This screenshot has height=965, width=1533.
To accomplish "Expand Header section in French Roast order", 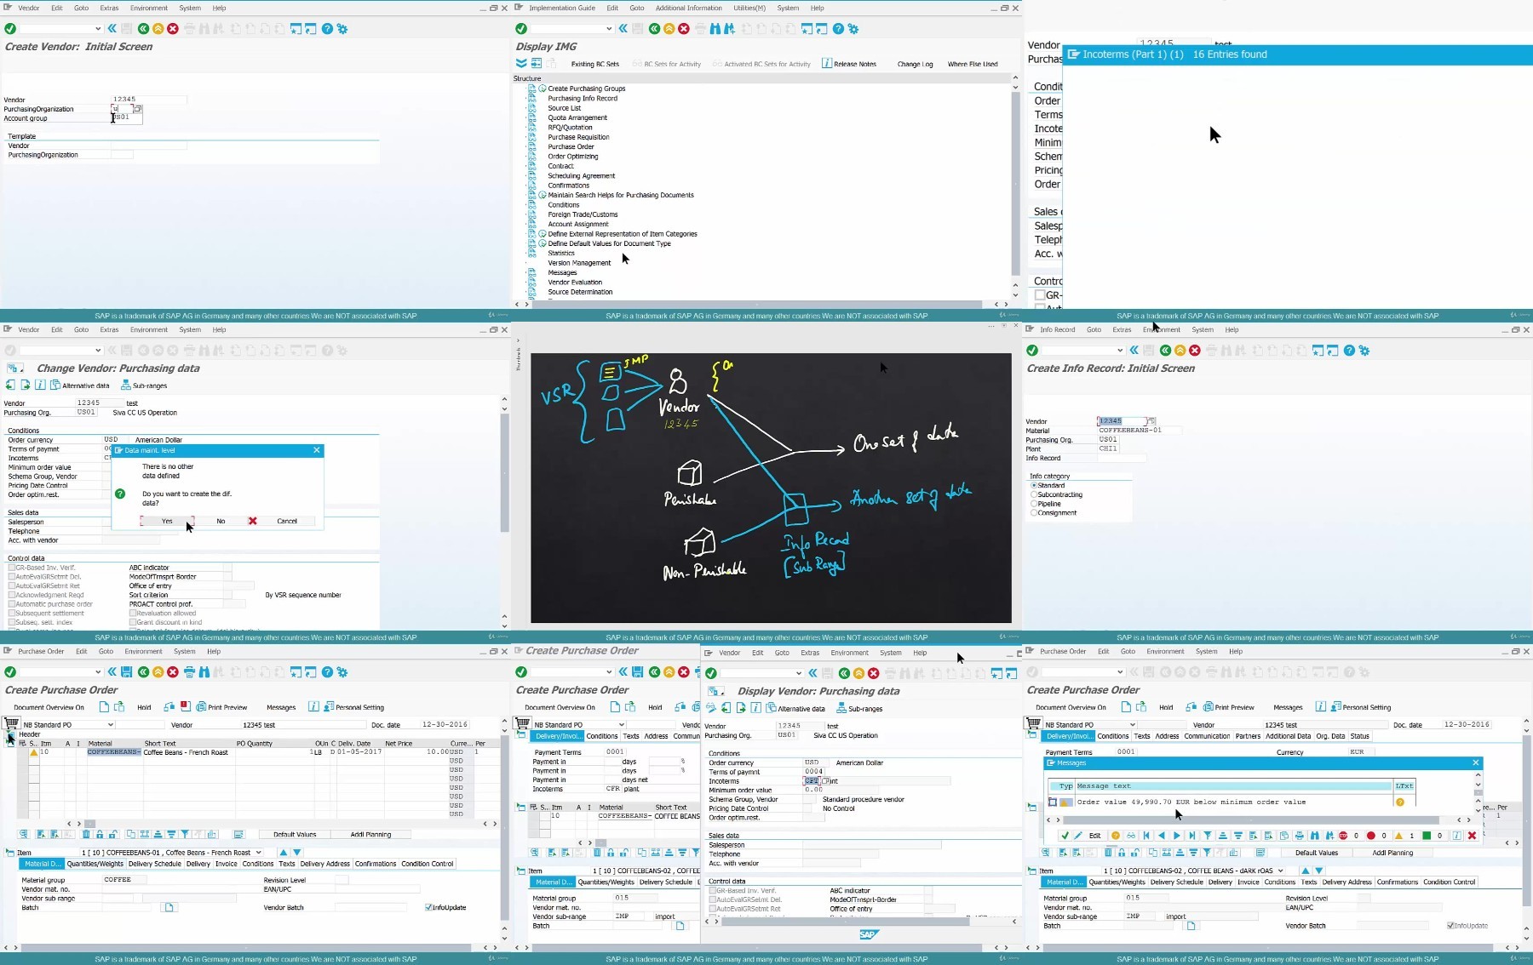I will point(10,734).
